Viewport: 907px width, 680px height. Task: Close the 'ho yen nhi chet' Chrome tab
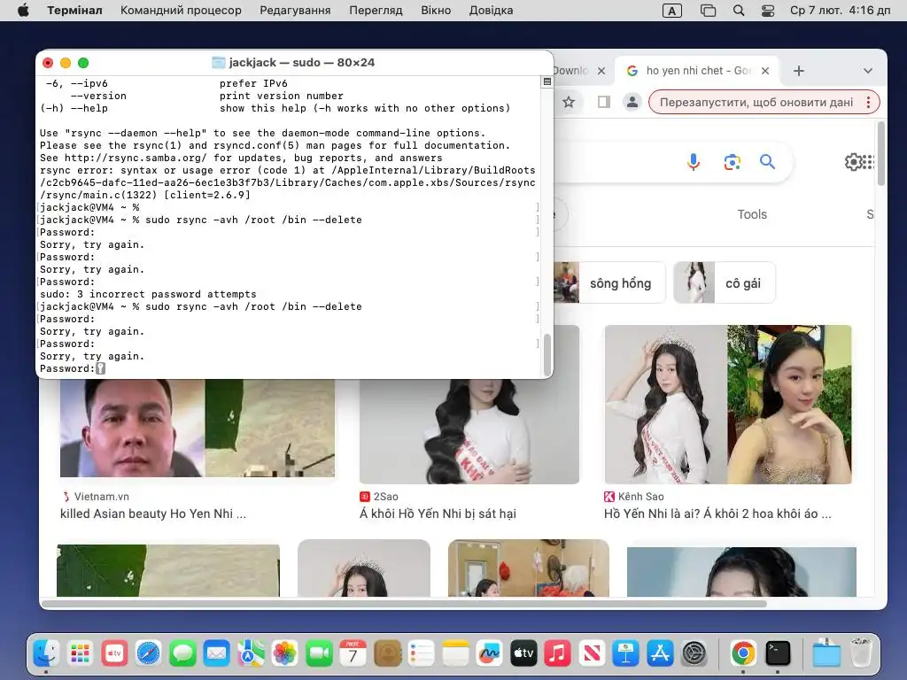click(x=765, y=71)
